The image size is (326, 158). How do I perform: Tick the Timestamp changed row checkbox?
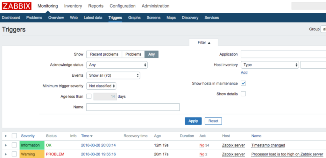(x=14, y=145)
